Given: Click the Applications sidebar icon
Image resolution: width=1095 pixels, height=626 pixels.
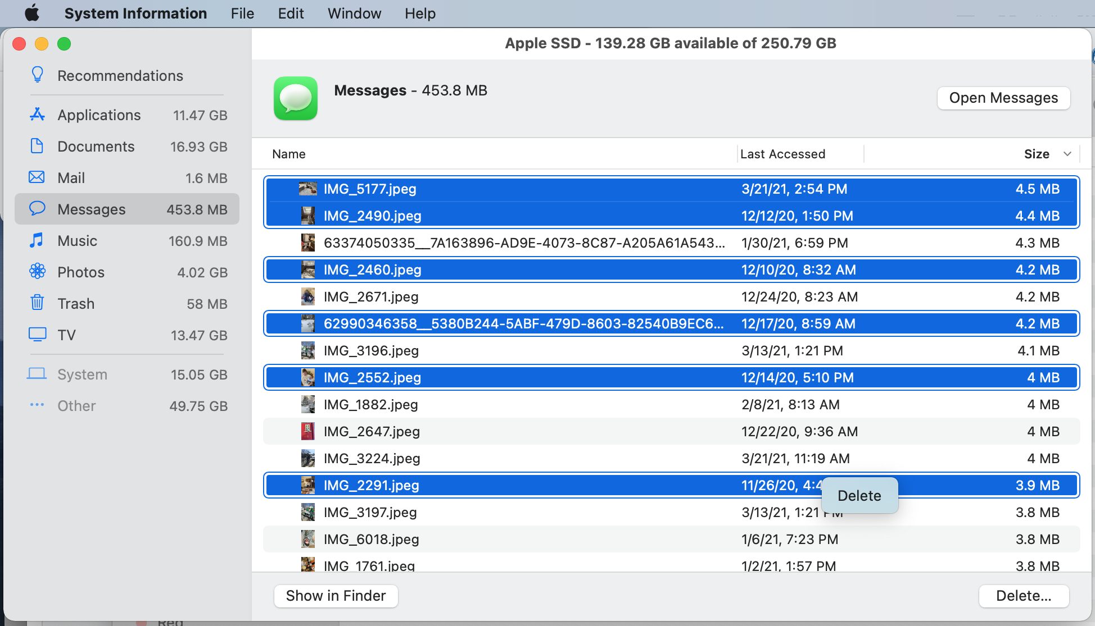Looking at the screenshot, I should pos(37,115).
